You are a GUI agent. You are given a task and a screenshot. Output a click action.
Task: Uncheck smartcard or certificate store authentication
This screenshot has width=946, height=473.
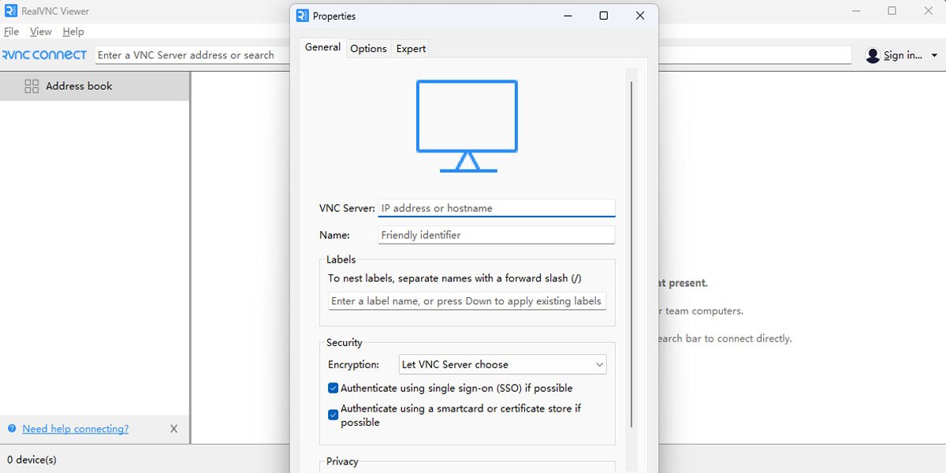[333, 415]
